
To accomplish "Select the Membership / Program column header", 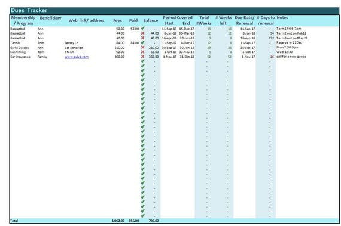I will [23, 20].
